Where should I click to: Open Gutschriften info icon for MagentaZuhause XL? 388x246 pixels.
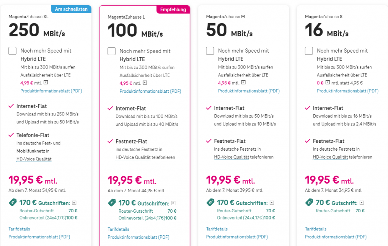(x=74, y=203)
